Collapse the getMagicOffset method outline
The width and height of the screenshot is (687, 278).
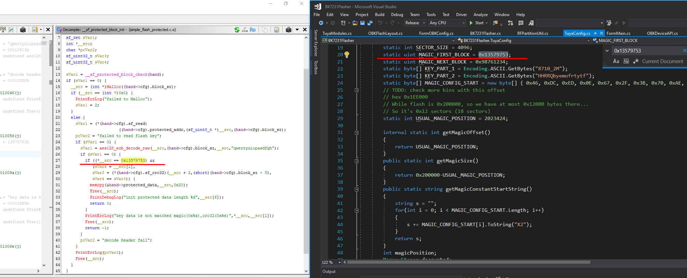pyautogui.click(x=356, y=133)
